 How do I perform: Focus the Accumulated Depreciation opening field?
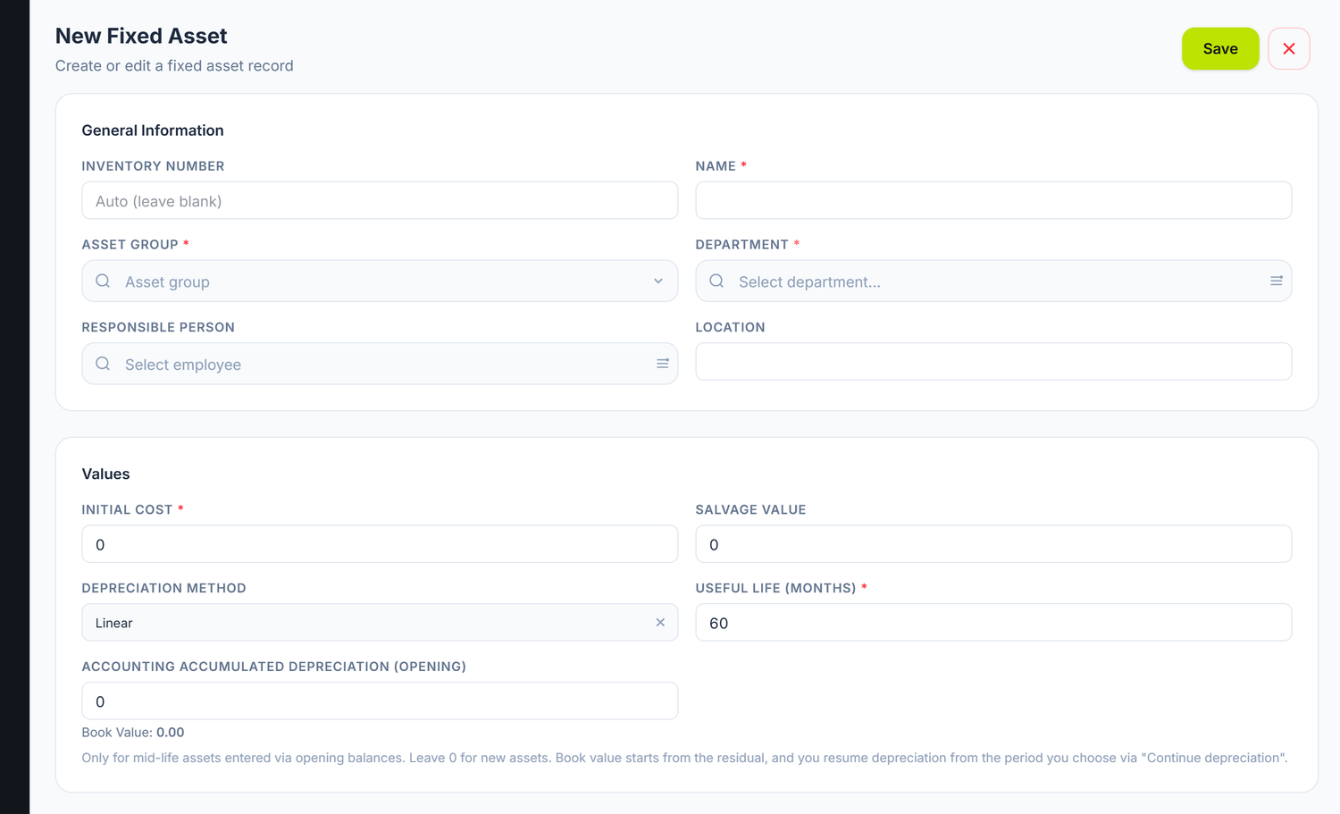pyautogui.click(x=380, y=701)
